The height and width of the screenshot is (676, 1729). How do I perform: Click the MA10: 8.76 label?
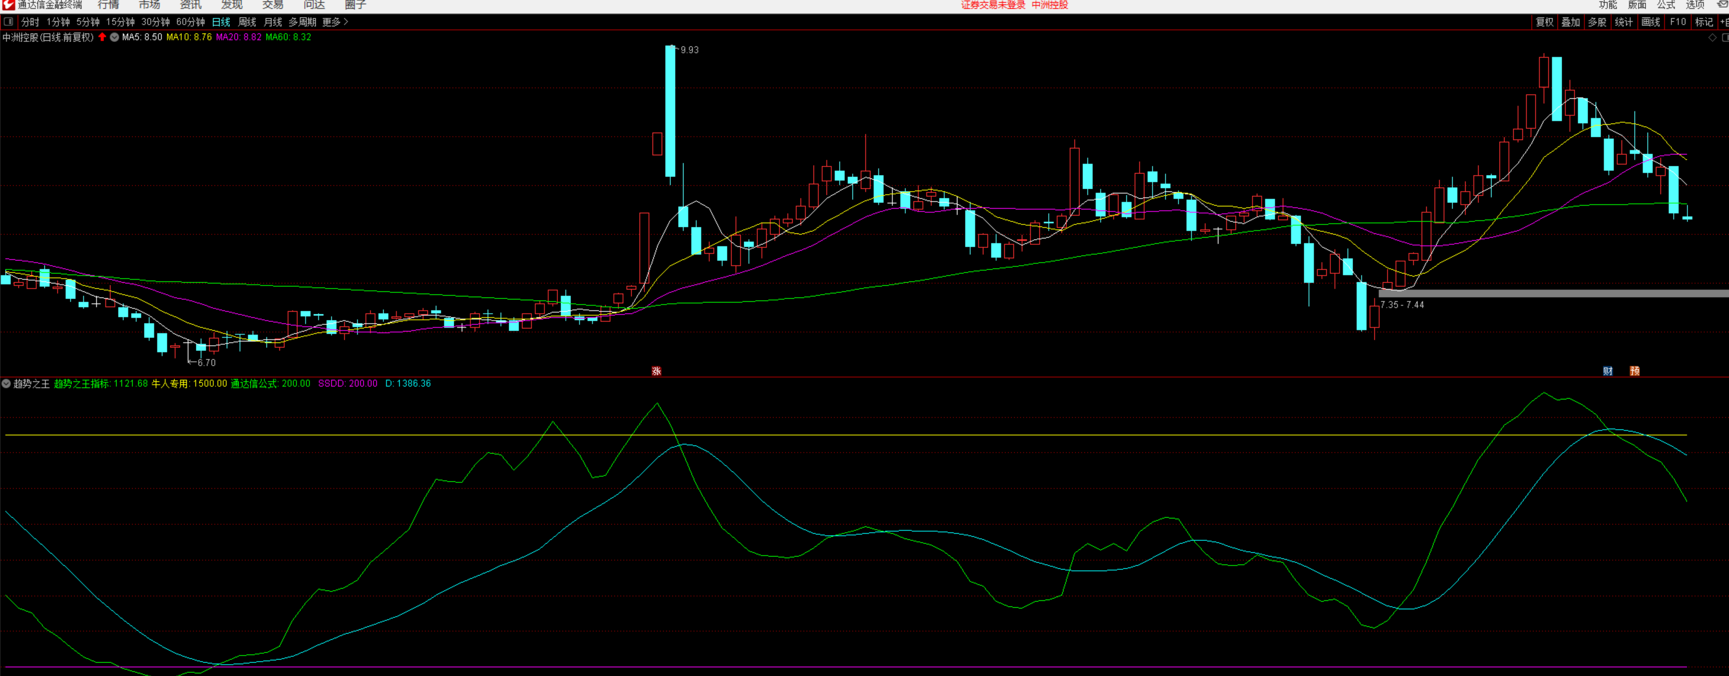[189, 37]
